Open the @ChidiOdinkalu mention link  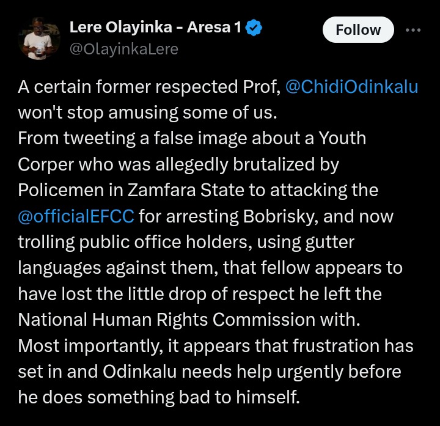click(351, 87)
